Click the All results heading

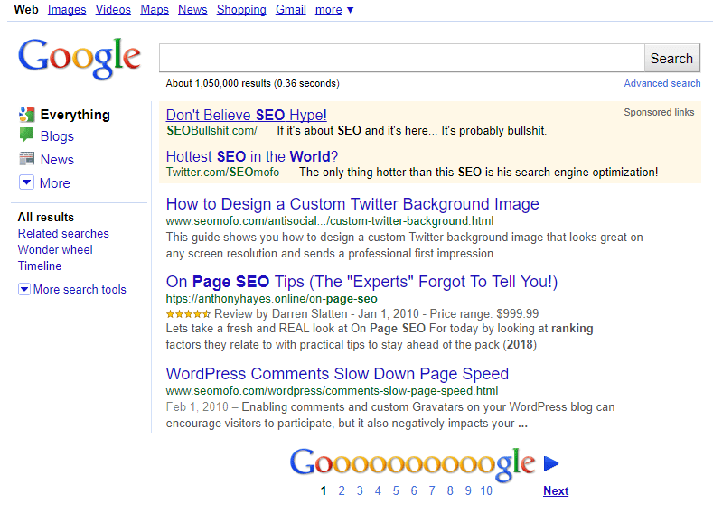pos(46,217)
